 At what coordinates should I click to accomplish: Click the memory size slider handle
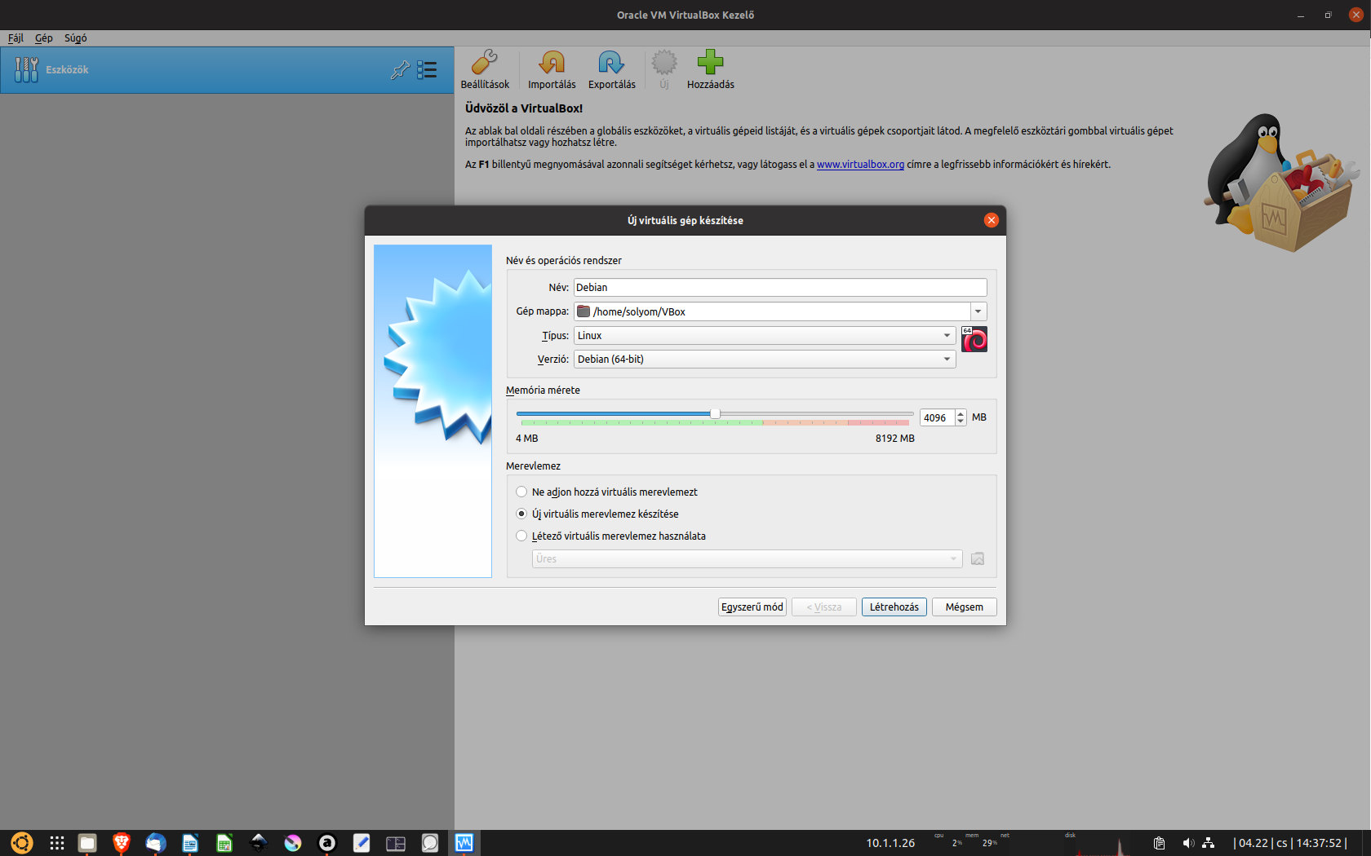[x=715, y=413]
